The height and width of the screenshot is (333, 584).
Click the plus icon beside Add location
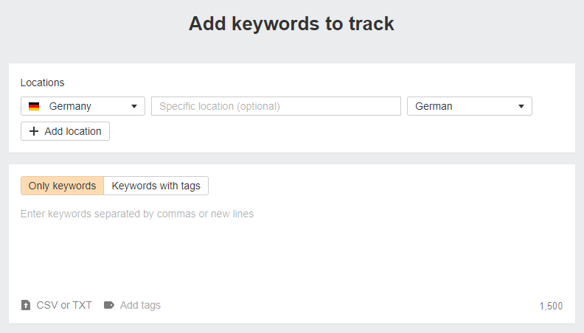pos(33,131)
